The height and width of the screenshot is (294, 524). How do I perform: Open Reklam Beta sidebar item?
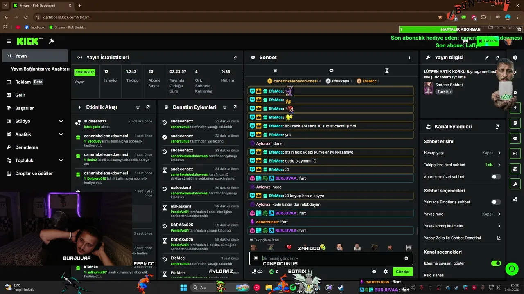(x=35, y=82)
